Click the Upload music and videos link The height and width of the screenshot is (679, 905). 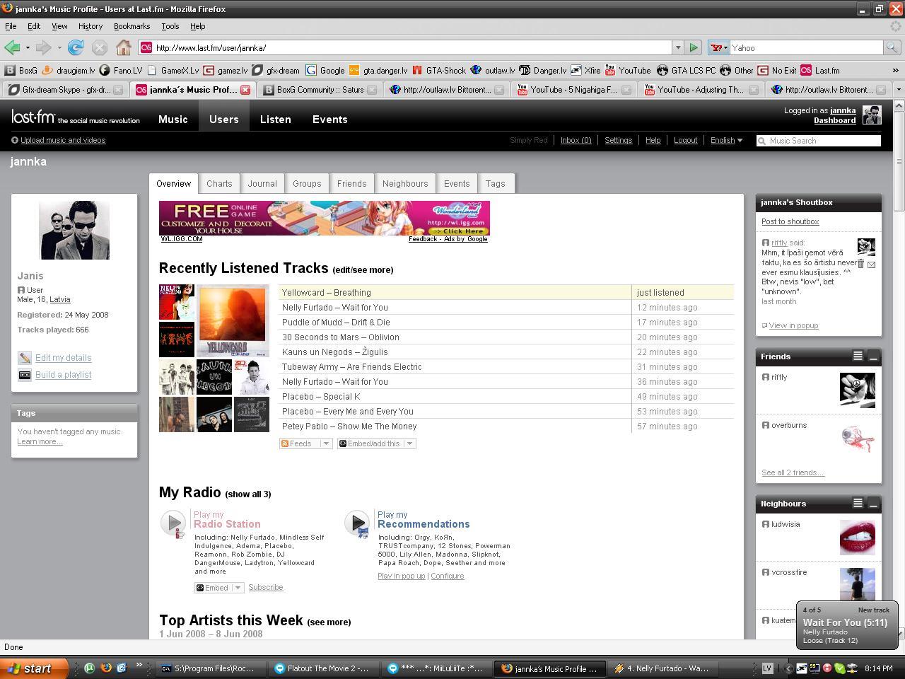point(63,140)
